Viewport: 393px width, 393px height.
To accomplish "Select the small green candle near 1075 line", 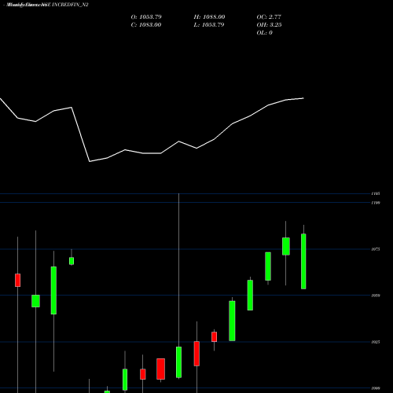I will [x=72, y=261].
